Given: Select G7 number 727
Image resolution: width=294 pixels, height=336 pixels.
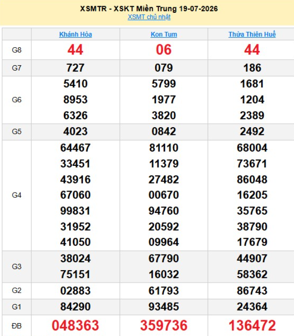Looking at the screenshot, I should pos(75,68).
